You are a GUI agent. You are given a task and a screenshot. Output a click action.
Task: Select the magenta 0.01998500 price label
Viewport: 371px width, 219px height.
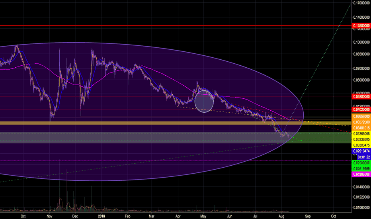pyautogui.click(x=361, y=174)
